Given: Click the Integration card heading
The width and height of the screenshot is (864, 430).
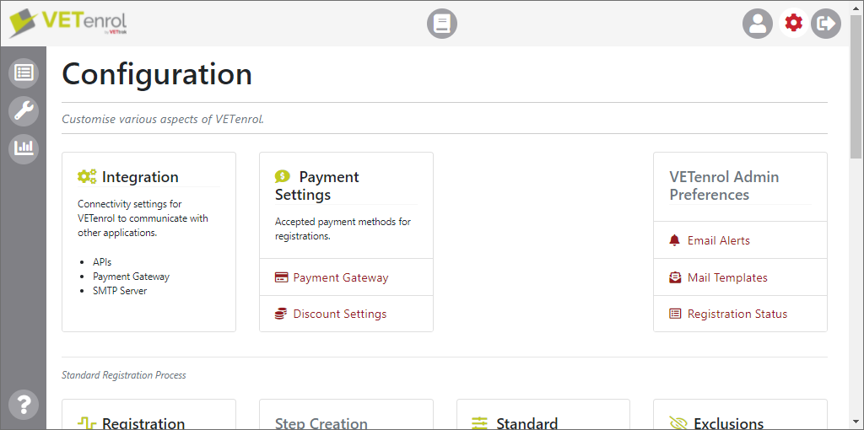Looking at the screenshot, I should pos(140,177).
